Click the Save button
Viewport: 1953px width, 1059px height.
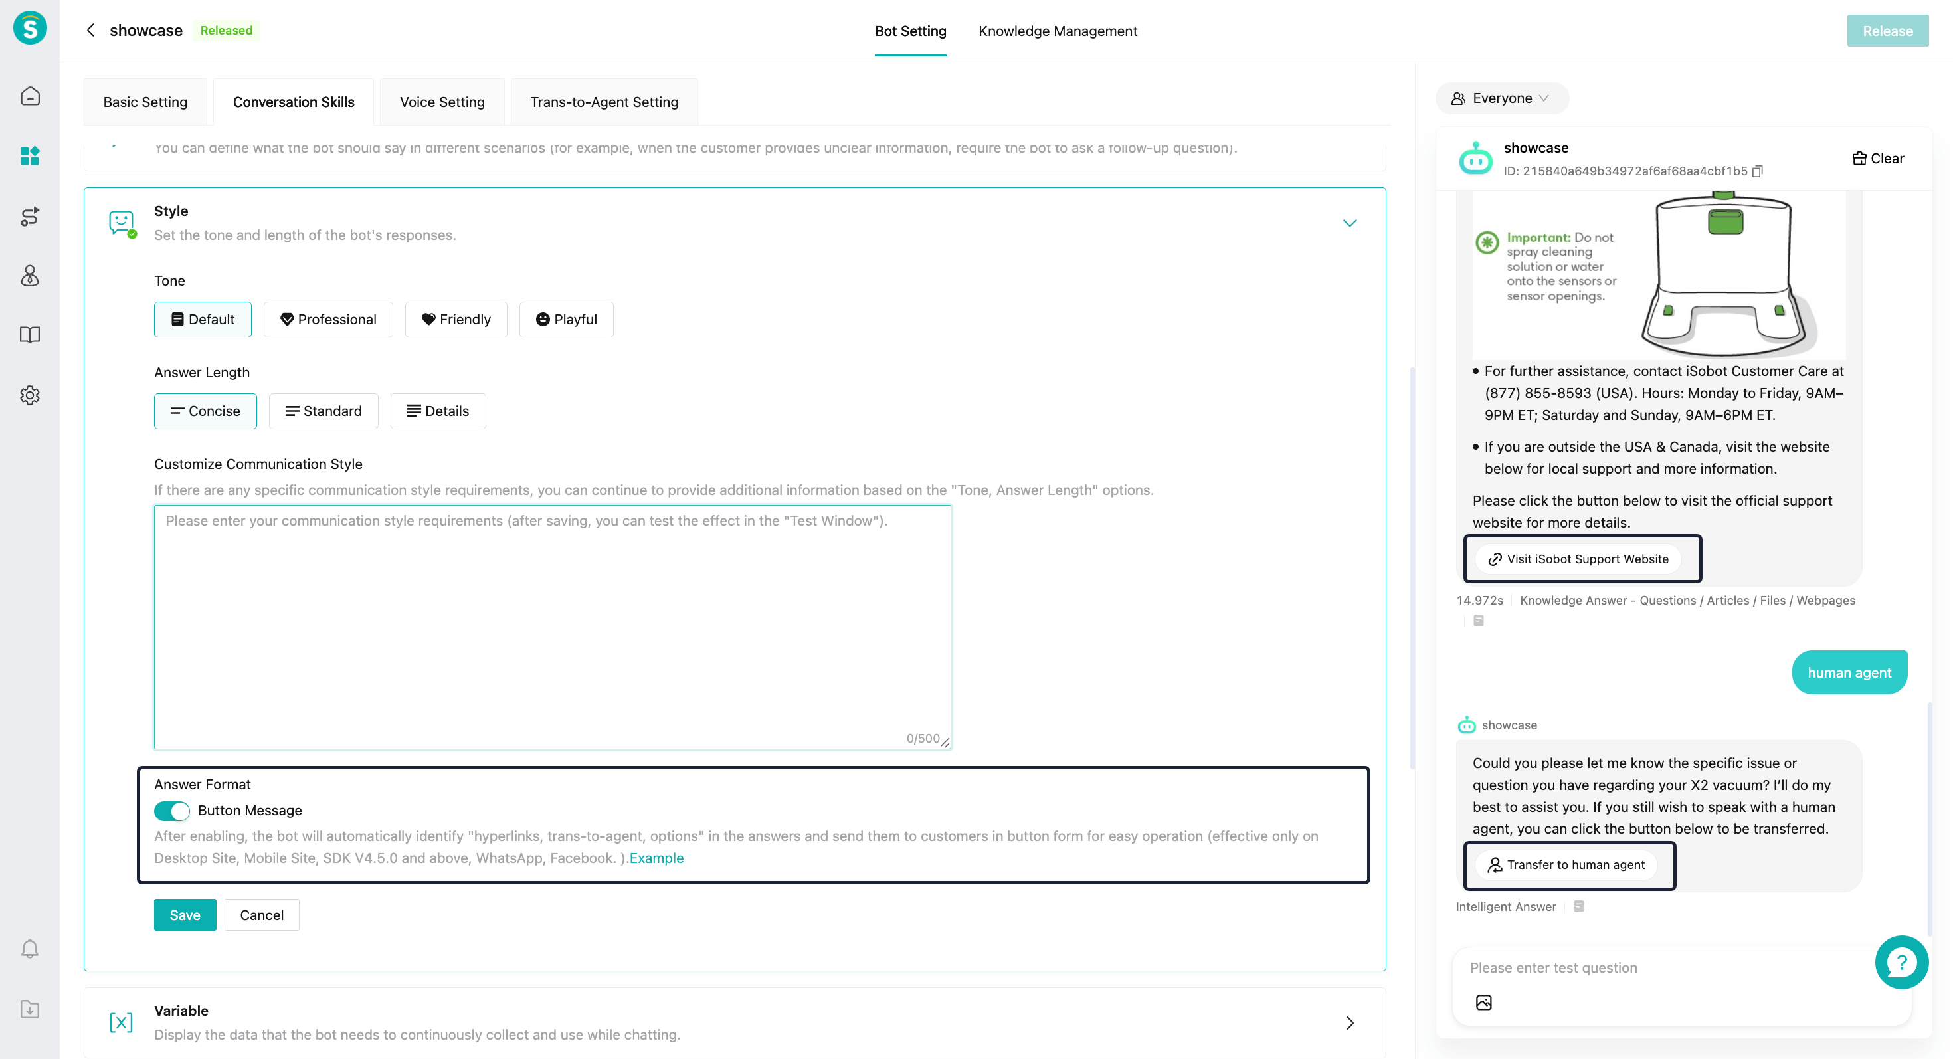pos(184,915)
